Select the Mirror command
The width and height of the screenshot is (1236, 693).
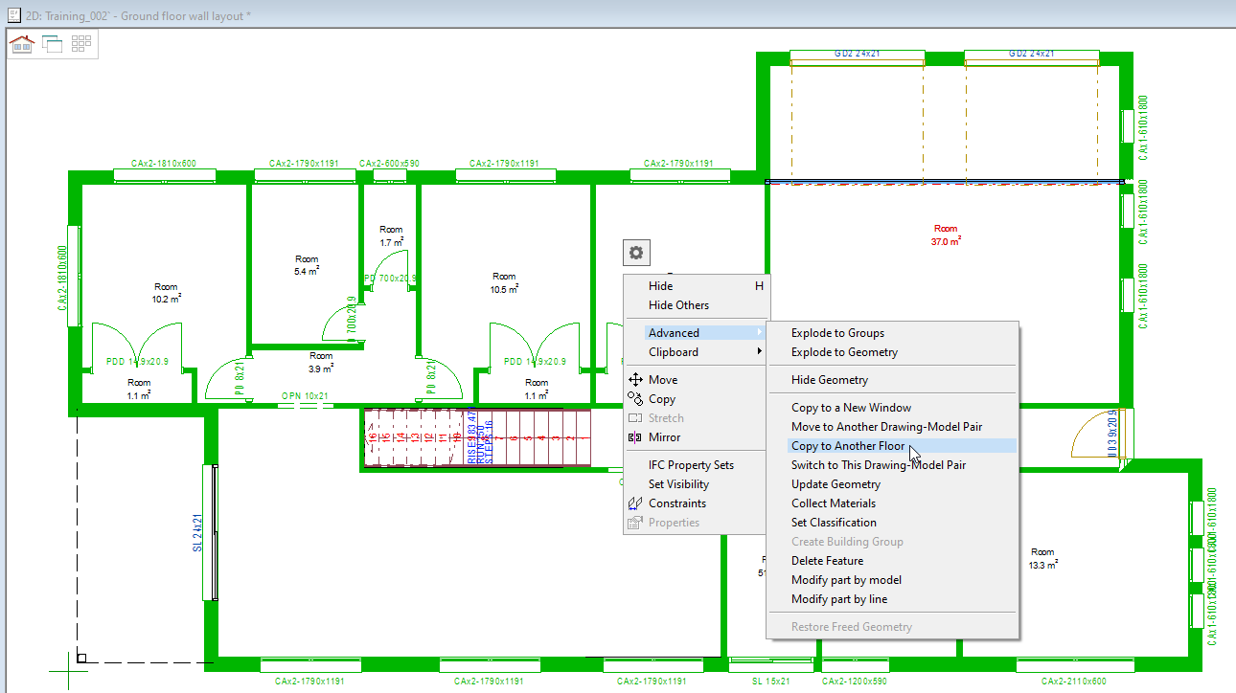coord(664,437)
